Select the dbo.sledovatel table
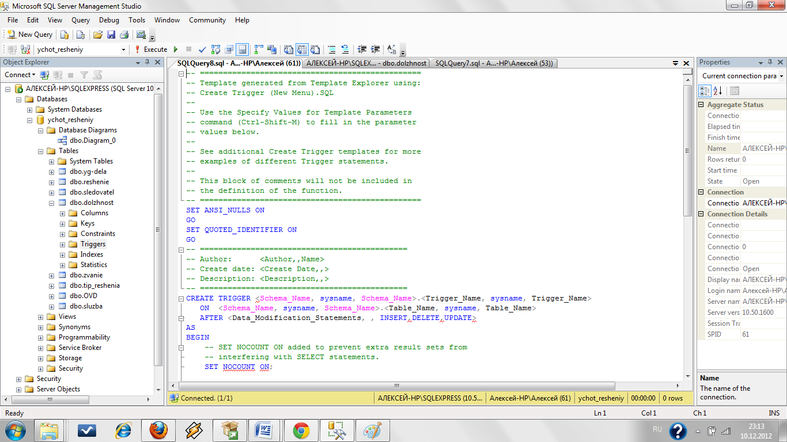Screen dimensions: 787x442 tap(92, 192)
